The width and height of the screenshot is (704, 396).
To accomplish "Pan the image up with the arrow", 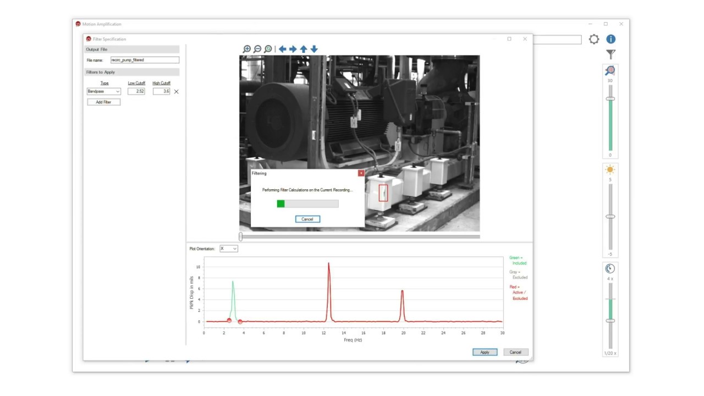I will pyautogui.click(x=303, y=49).
